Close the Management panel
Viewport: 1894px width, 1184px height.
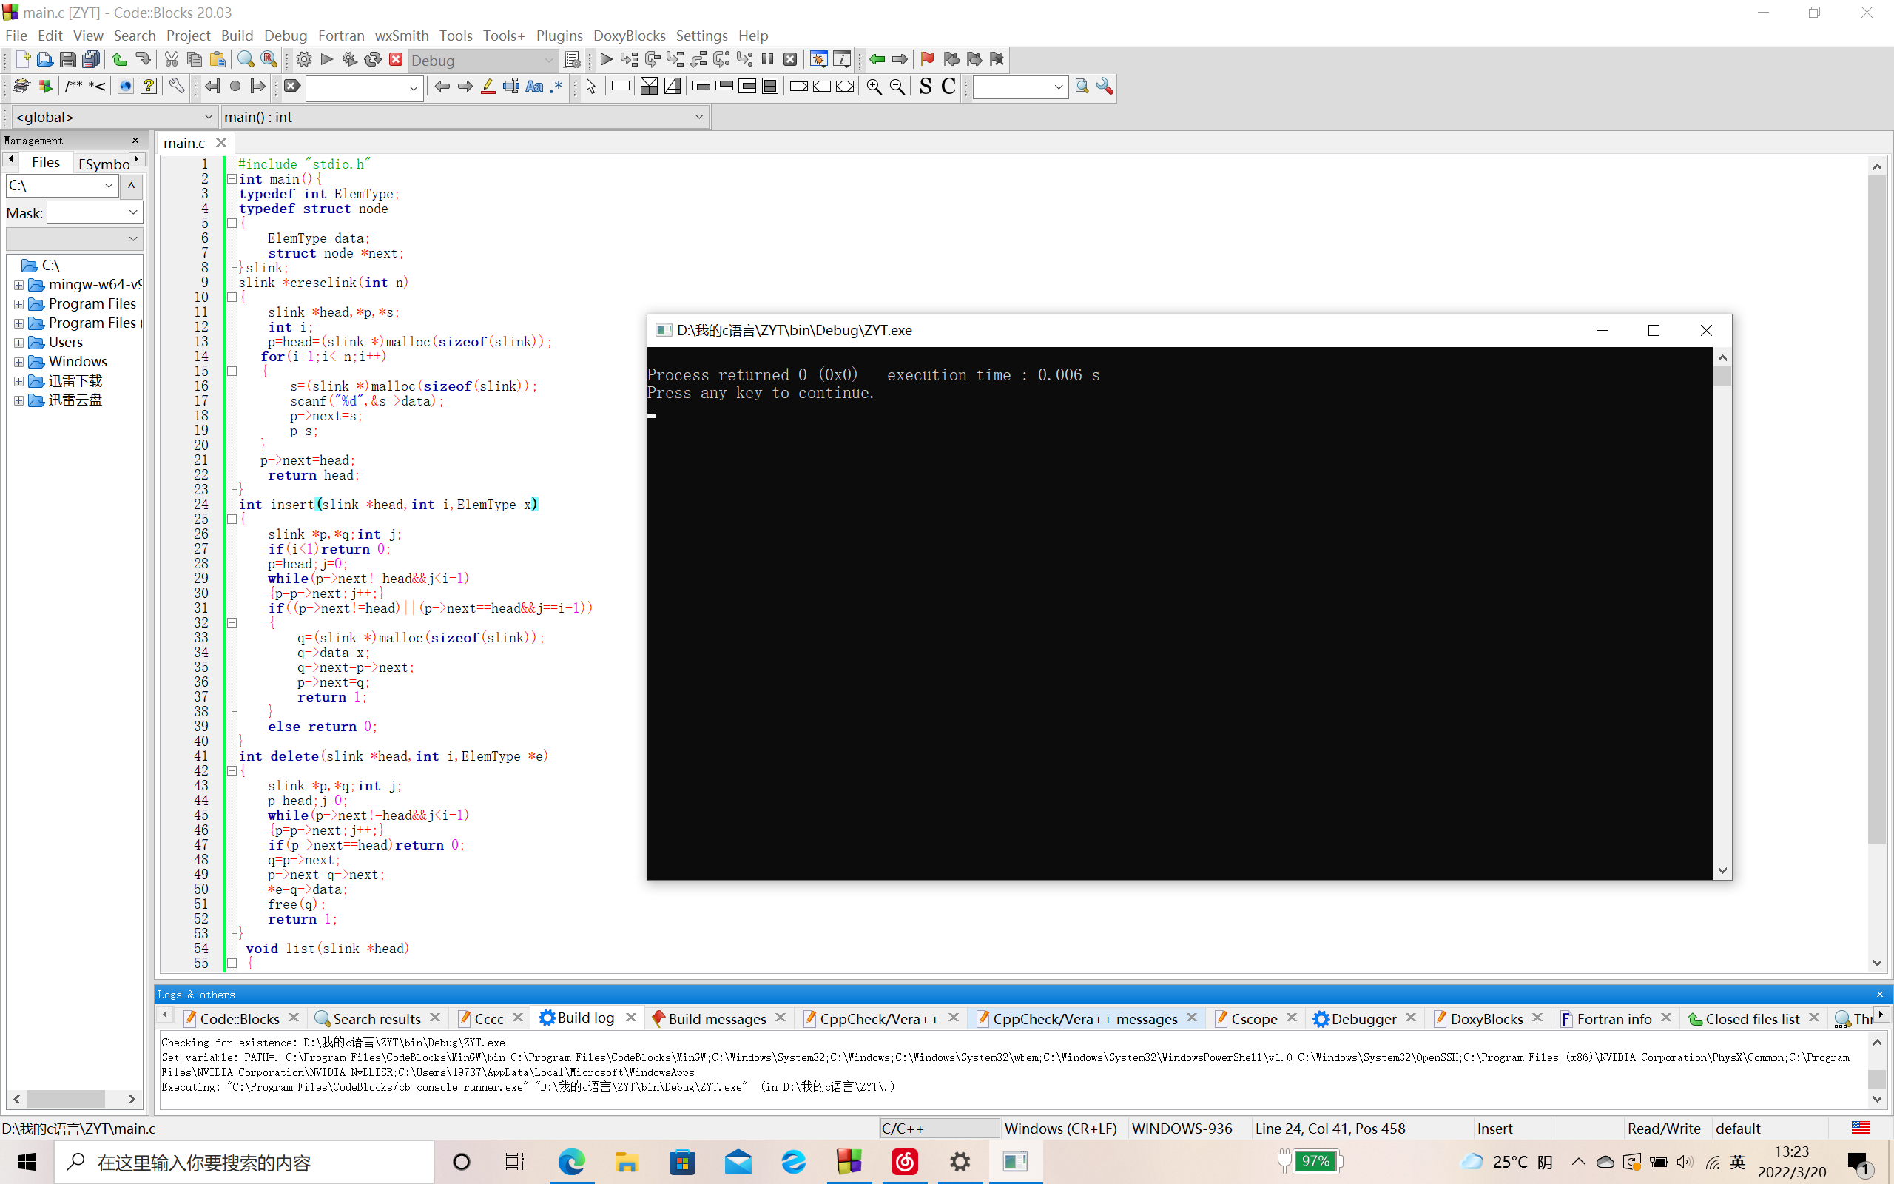tap(135, 140)
